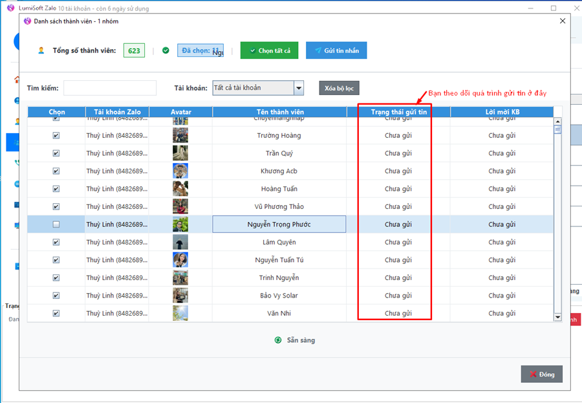582x403 pixels.
Task: Click the green checkmark icon beside 'Đã chọn'
Action: click(x=166, y=50)
